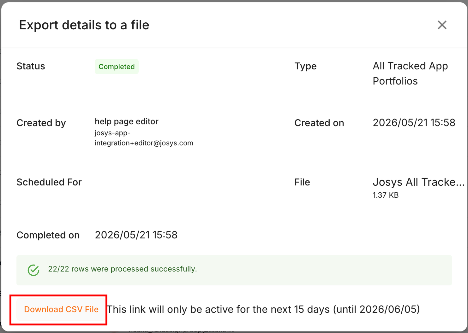The width and height of the screenshot is (468, 333).
Task: Select the 'All Tracked App Portfolios' type value
Action: (410, 73)
